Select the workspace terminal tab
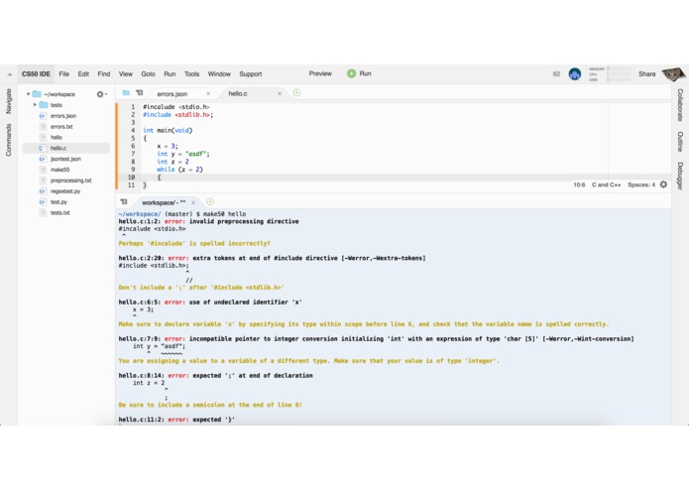The image size is (689, 490). coord(164,202)
